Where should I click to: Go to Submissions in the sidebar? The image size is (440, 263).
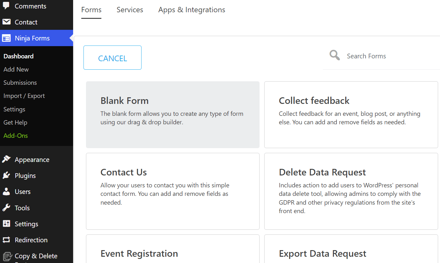pyautogui.click(x=20, y=83)
